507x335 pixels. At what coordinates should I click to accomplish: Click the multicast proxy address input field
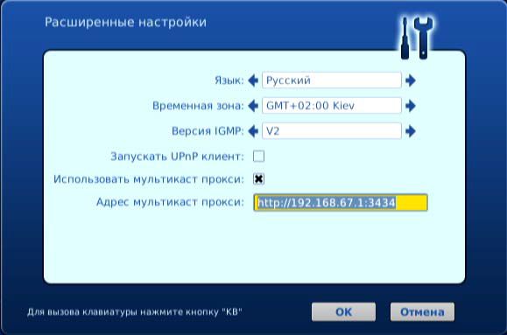[x=341, y=203]
